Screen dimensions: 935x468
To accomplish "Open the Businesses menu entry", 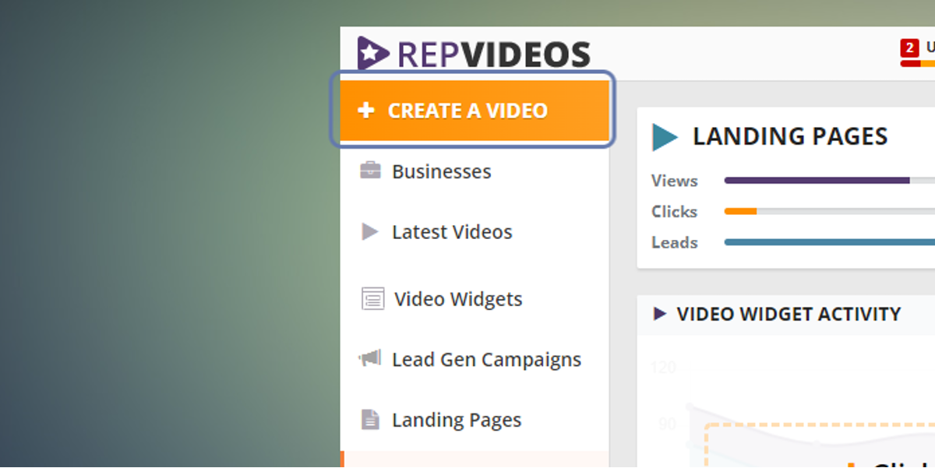I will click(x=442, y=171).
